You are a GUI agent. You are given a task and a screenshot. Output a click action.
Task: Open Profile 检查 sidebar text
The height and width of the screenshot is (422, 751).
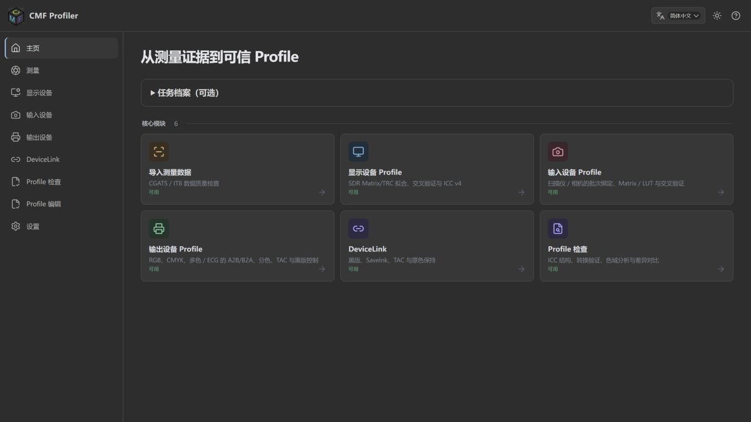43,182
